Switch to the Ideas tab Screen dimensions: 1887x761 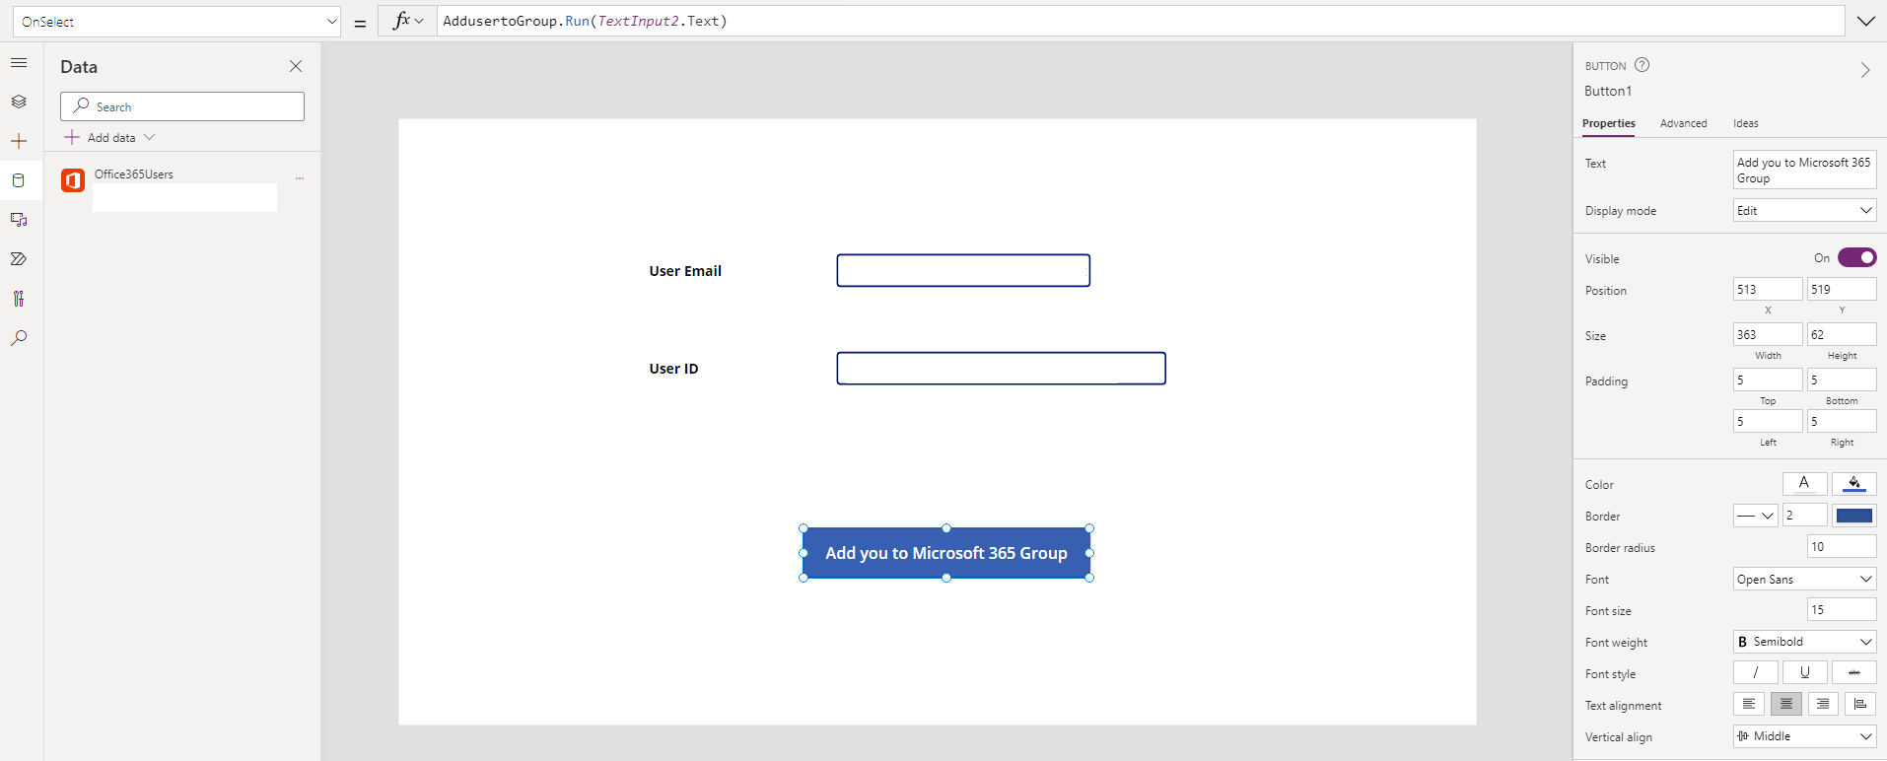[1746, 123]
